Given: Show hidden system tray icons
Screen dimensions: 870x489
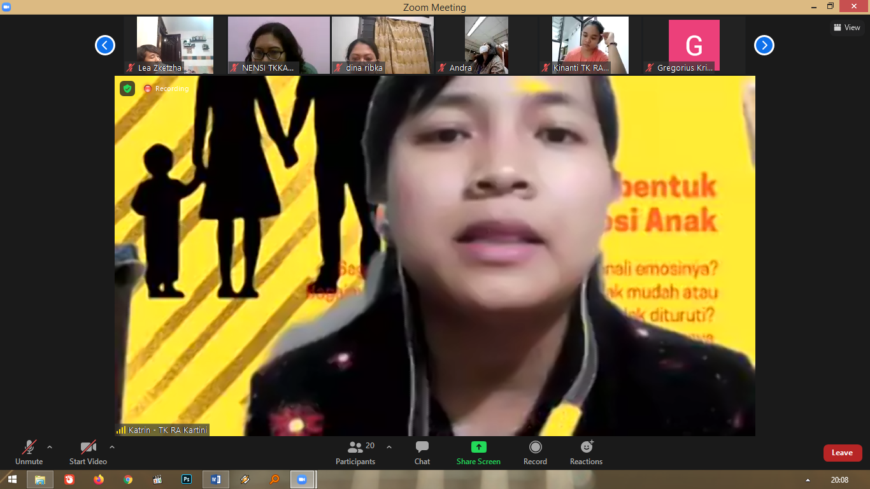Looking at the screenshot, I should [808, 480].
